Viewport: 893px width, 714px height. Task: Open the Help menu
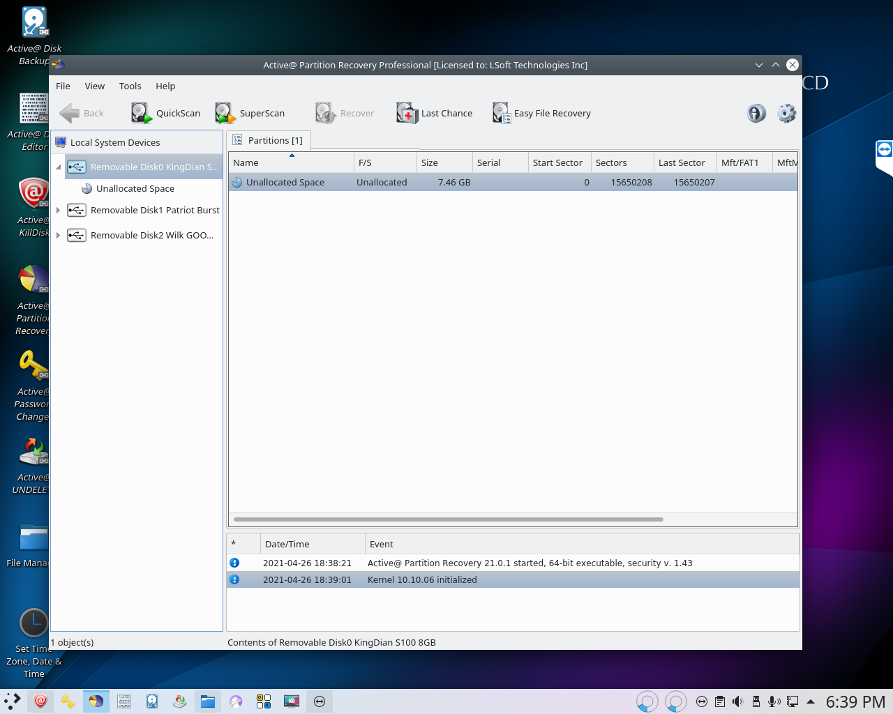coord(165,86)
